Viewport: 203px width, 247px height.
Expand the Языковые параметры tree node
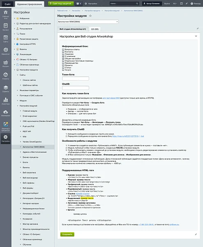click(17, 91)
